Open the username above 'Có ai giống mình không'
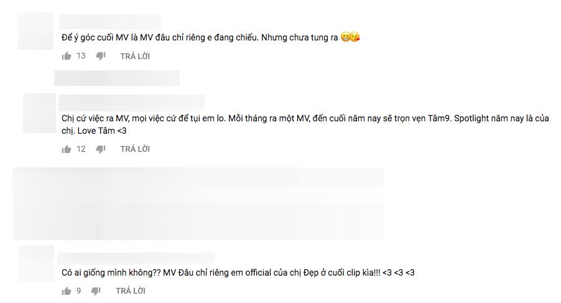 [136, 258]
